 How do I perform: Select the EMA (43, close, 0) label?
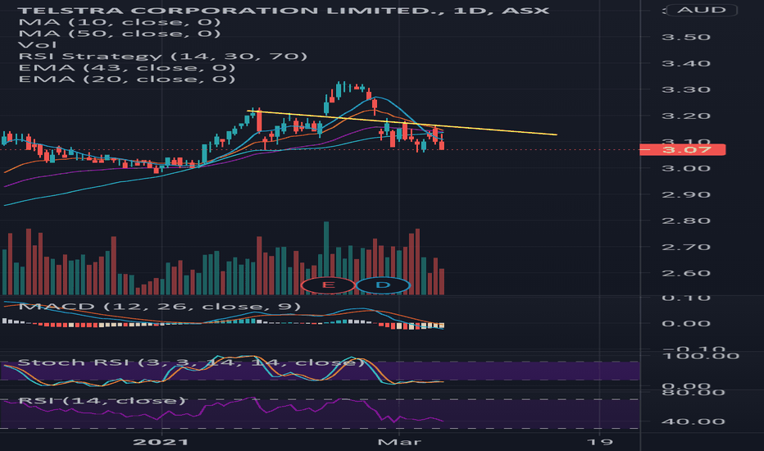[127, 68]
